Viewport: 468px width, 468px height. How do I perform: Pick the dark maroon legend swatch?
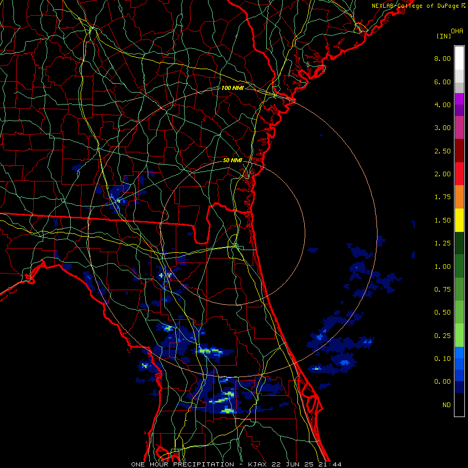pos(459,151)
